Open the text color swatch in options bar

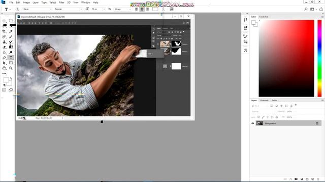point(155,9)
